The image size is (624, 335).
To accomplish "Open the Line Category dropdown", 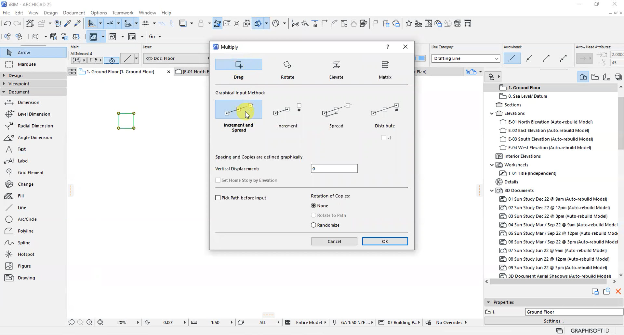I will [465, 58].
